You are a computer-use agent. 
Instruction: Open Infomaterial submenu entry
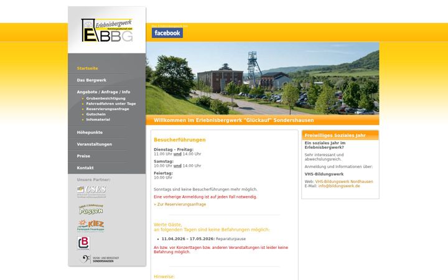(98, 119)
